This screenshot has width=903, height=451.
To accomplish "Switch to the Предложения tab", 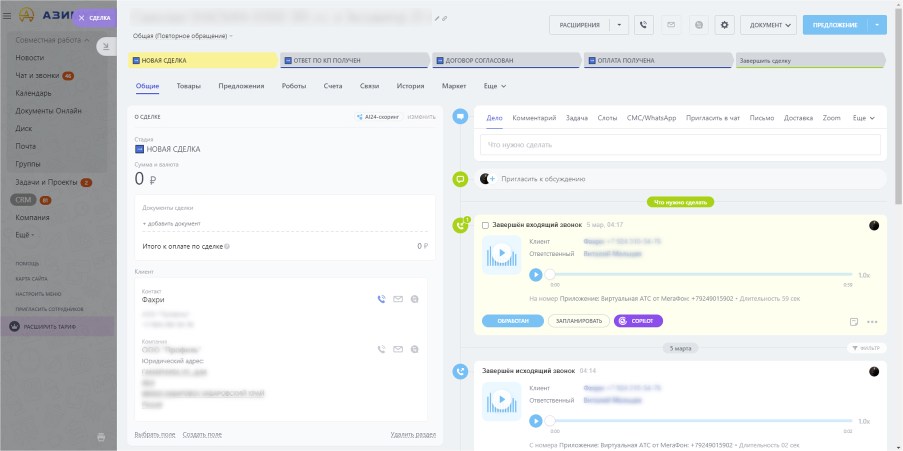I will pyautogui.click(x=241, y=86).
